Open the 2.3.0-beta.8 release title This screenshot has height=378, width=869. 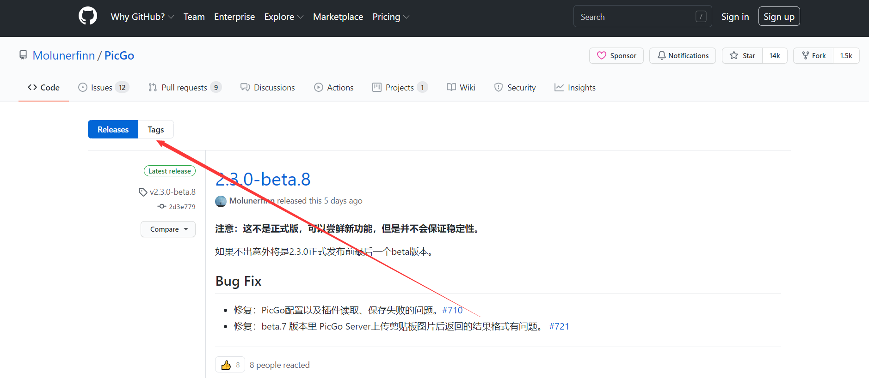point(263,179)
